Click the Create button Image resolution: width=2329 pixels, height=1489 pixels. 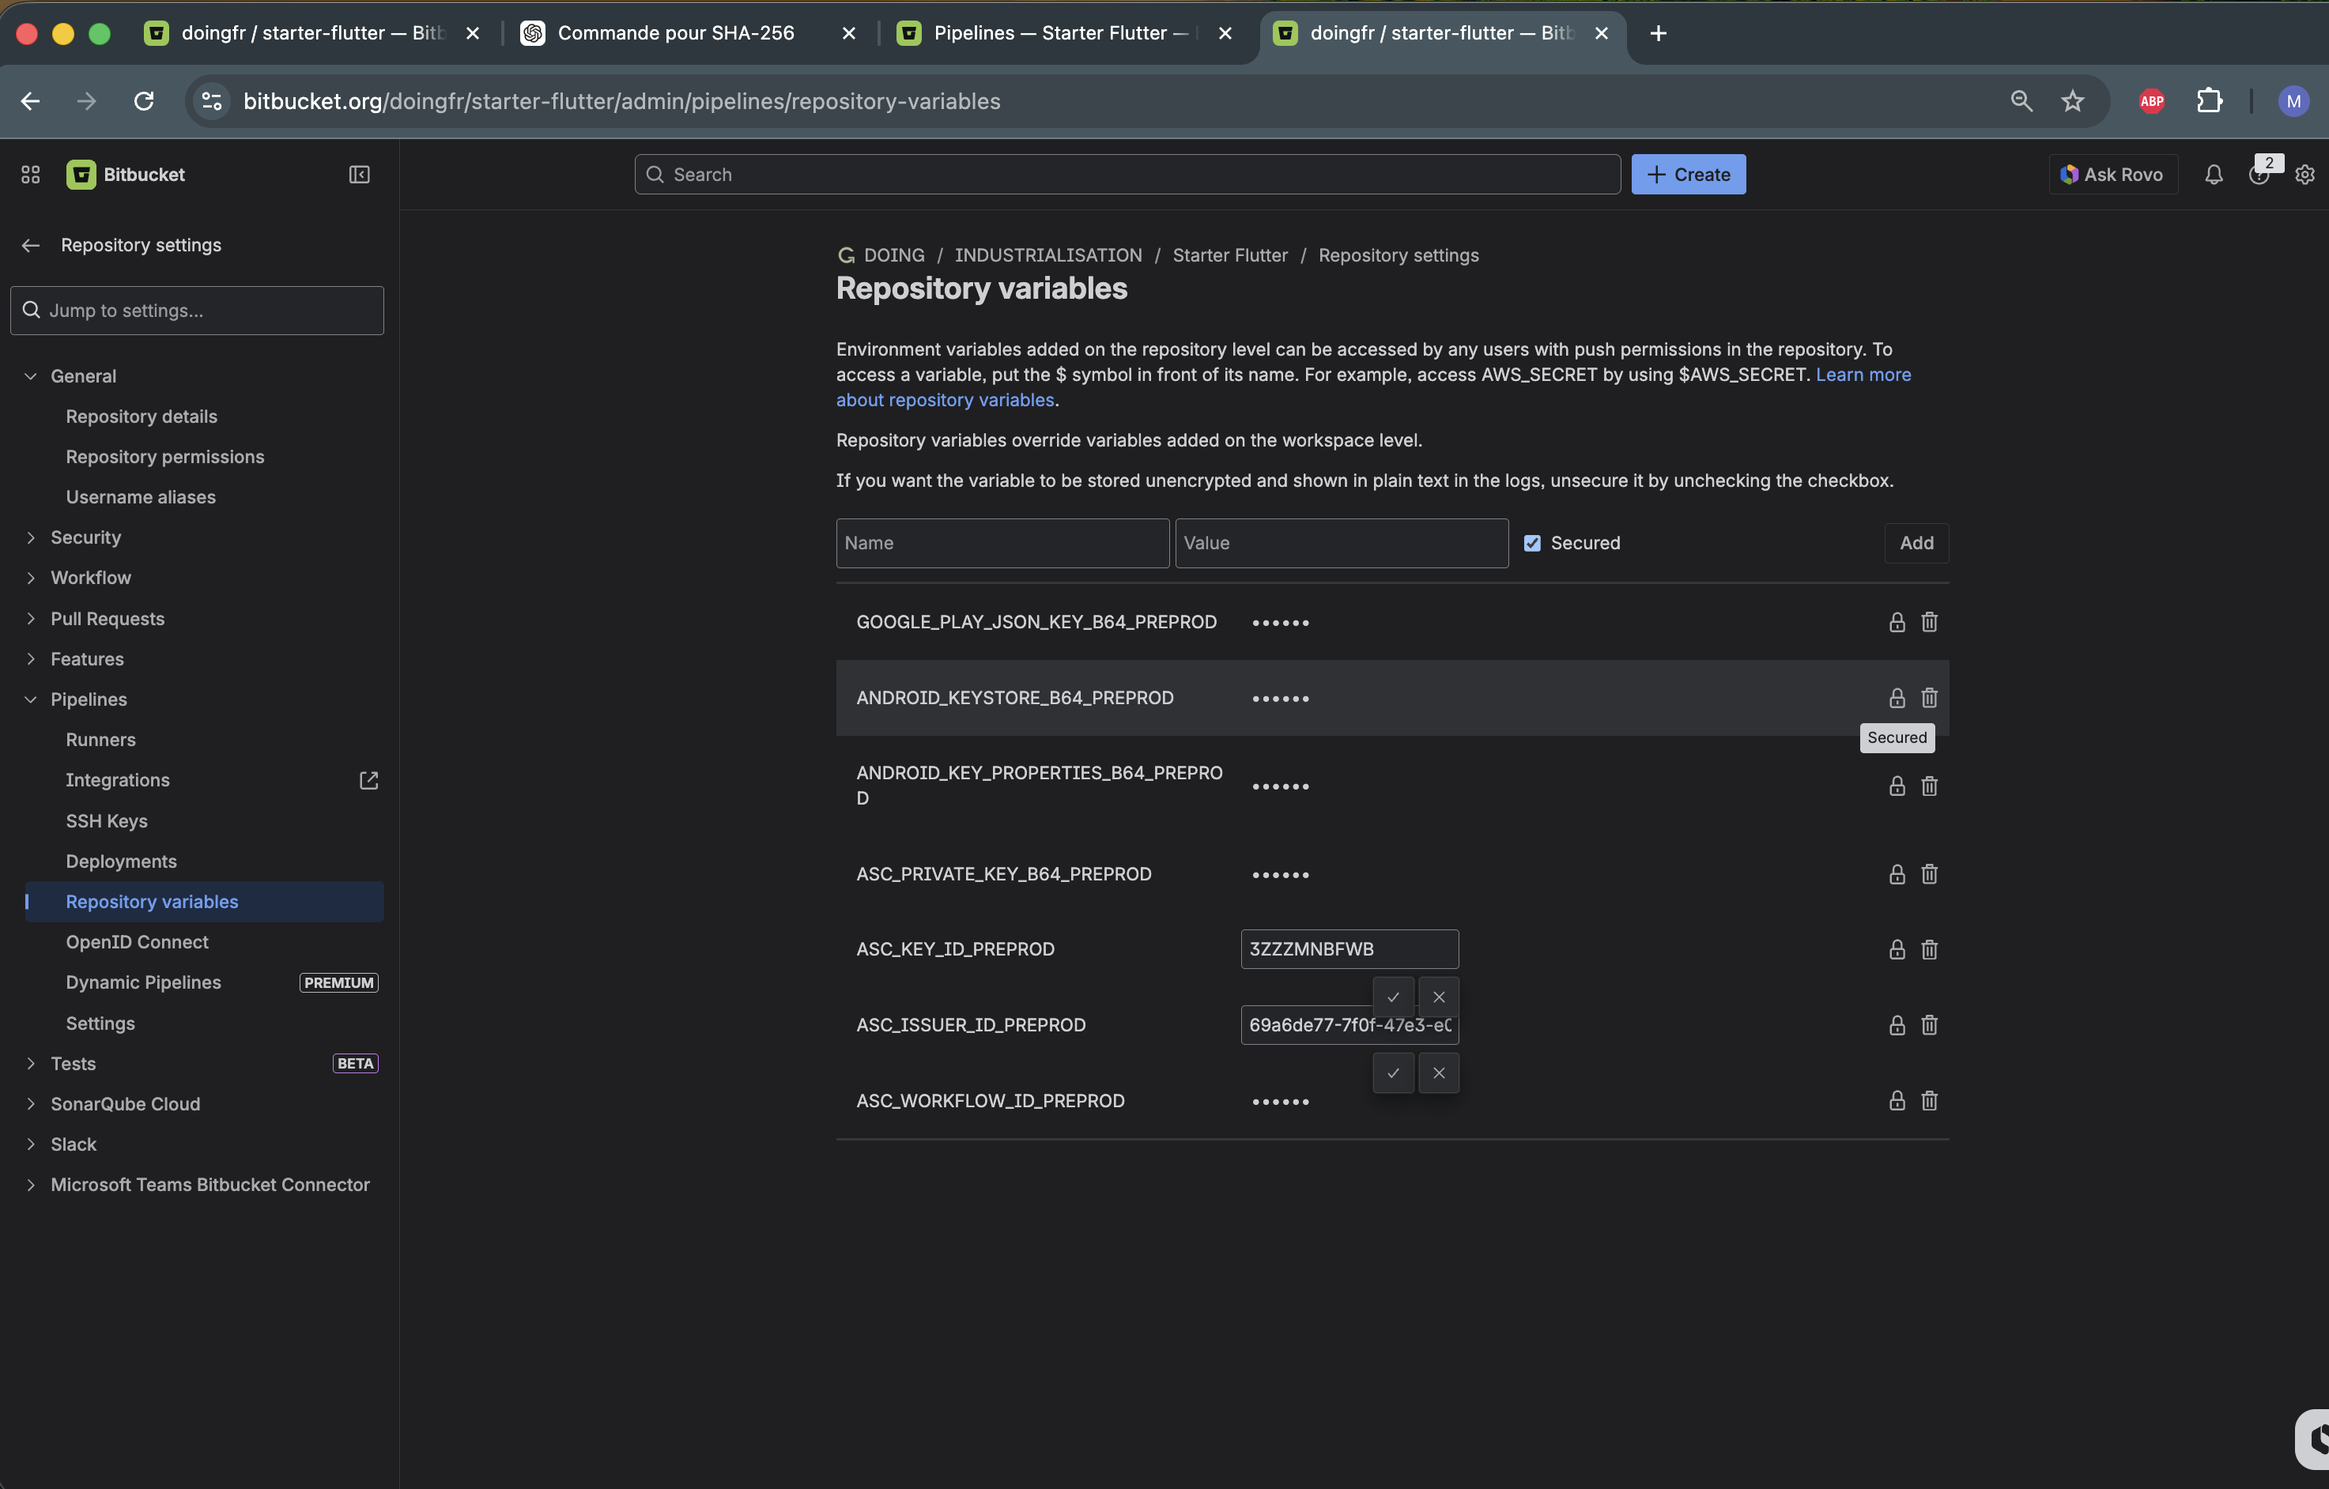coord(1688,174)
